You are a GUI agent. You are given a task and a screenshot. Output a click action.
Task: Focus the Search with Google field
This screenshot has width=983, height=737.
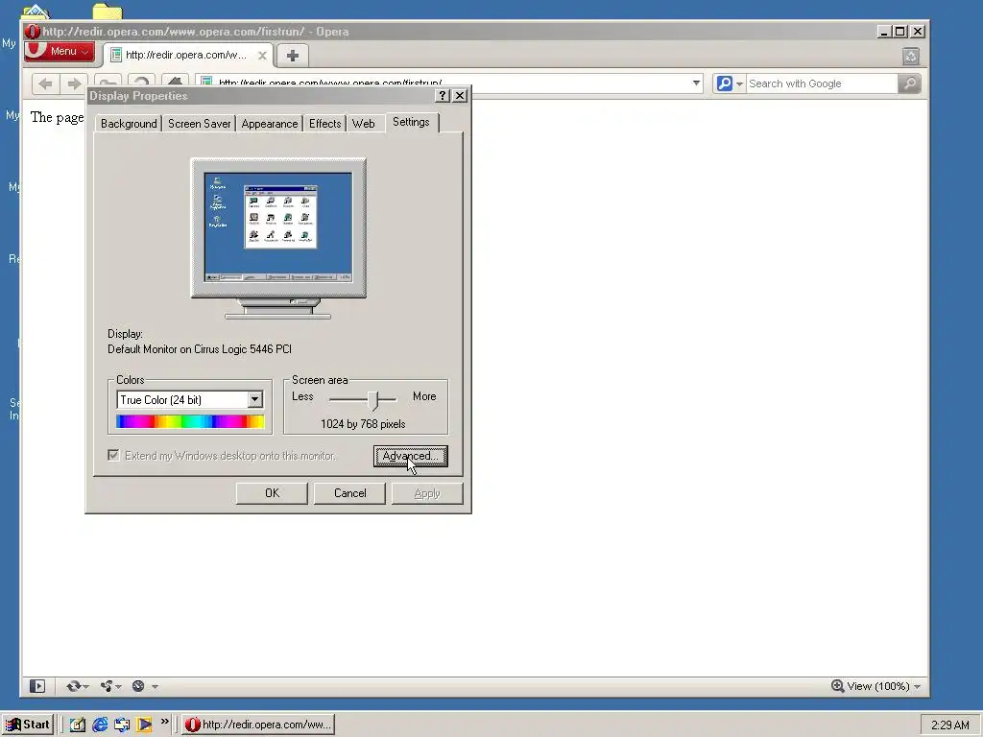(x=822, y=83)
